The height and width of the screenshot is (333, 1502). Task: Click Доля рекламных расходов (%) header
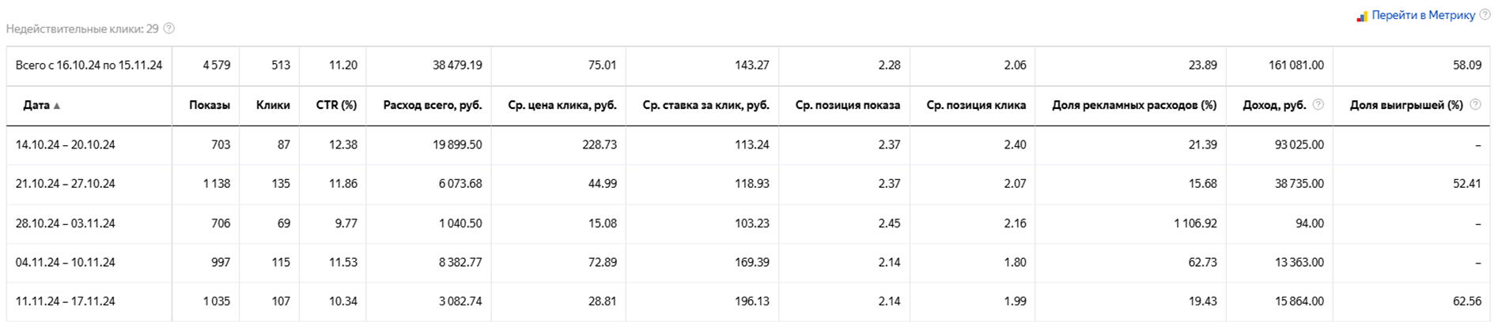pyautogui.click(x=1133, y=105)
